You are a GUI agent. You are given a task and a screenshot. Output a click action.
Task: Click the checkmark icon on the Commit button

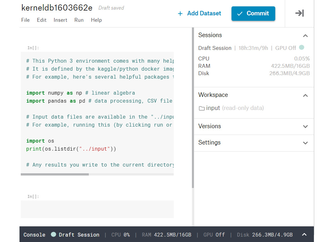240,14
